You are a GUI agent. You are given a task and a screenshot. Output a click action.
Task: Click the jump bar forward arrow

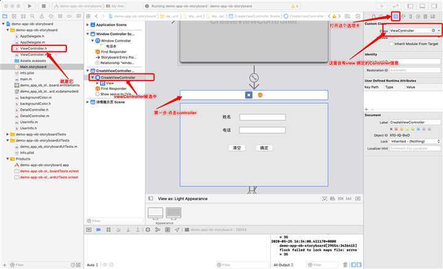click(103, 17)
